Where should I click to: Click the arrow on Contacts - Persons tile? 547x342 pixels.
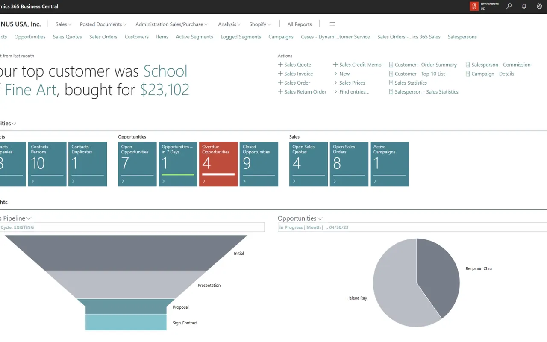pos(33,181)
